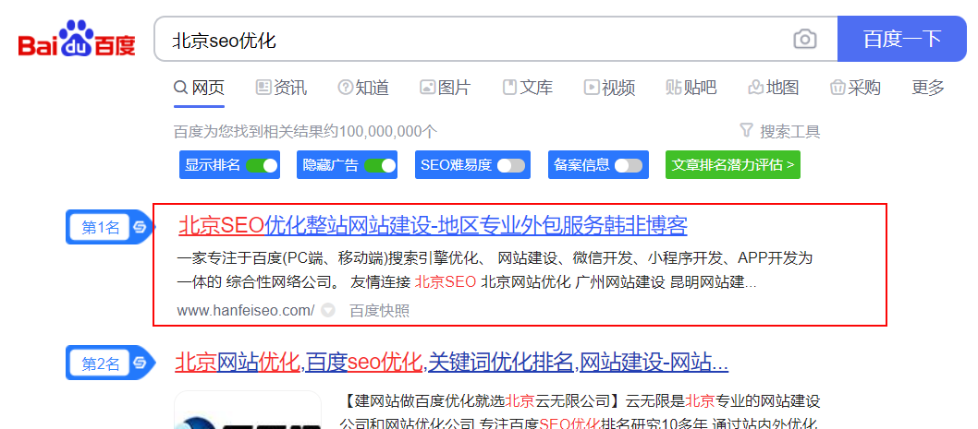Screen dimensions: 978x429
Task: Click the 百度一下 search button
Action: [902, 39]
